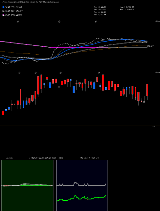
Task: Open the green MACD indicator chart
Action: (27, 185)
